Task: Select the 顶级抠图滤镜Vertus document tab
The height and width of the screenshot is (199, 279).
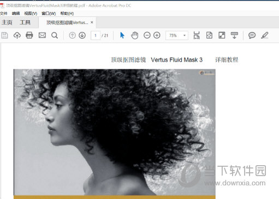Action: [x=67, y=22]
